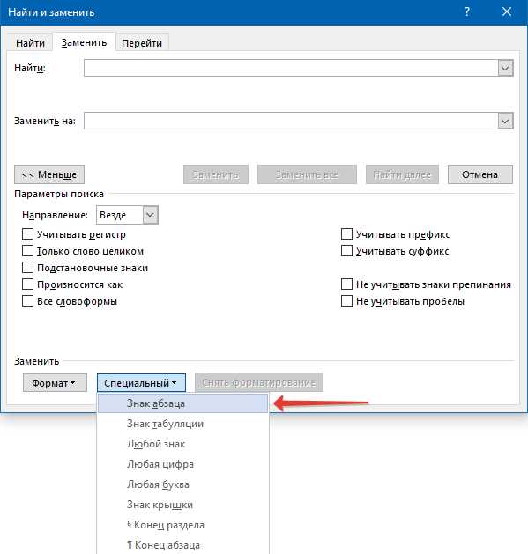Open the Заменить на dropdown arrow
Viewport: 528px width, 554px height.
(x=505, y=121)
